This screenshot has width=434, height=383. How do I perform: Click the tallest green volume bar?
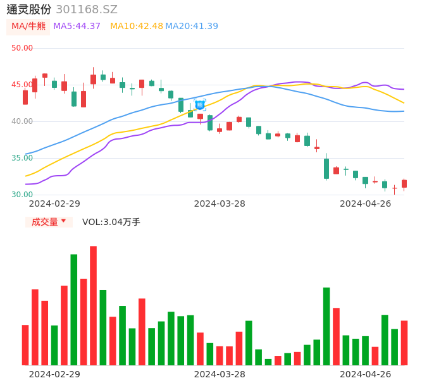tap(73, 309)
